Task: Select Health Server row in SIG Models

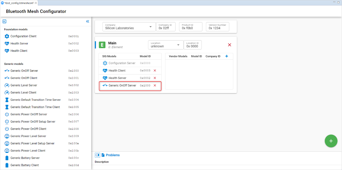Action: coord(130,78)
